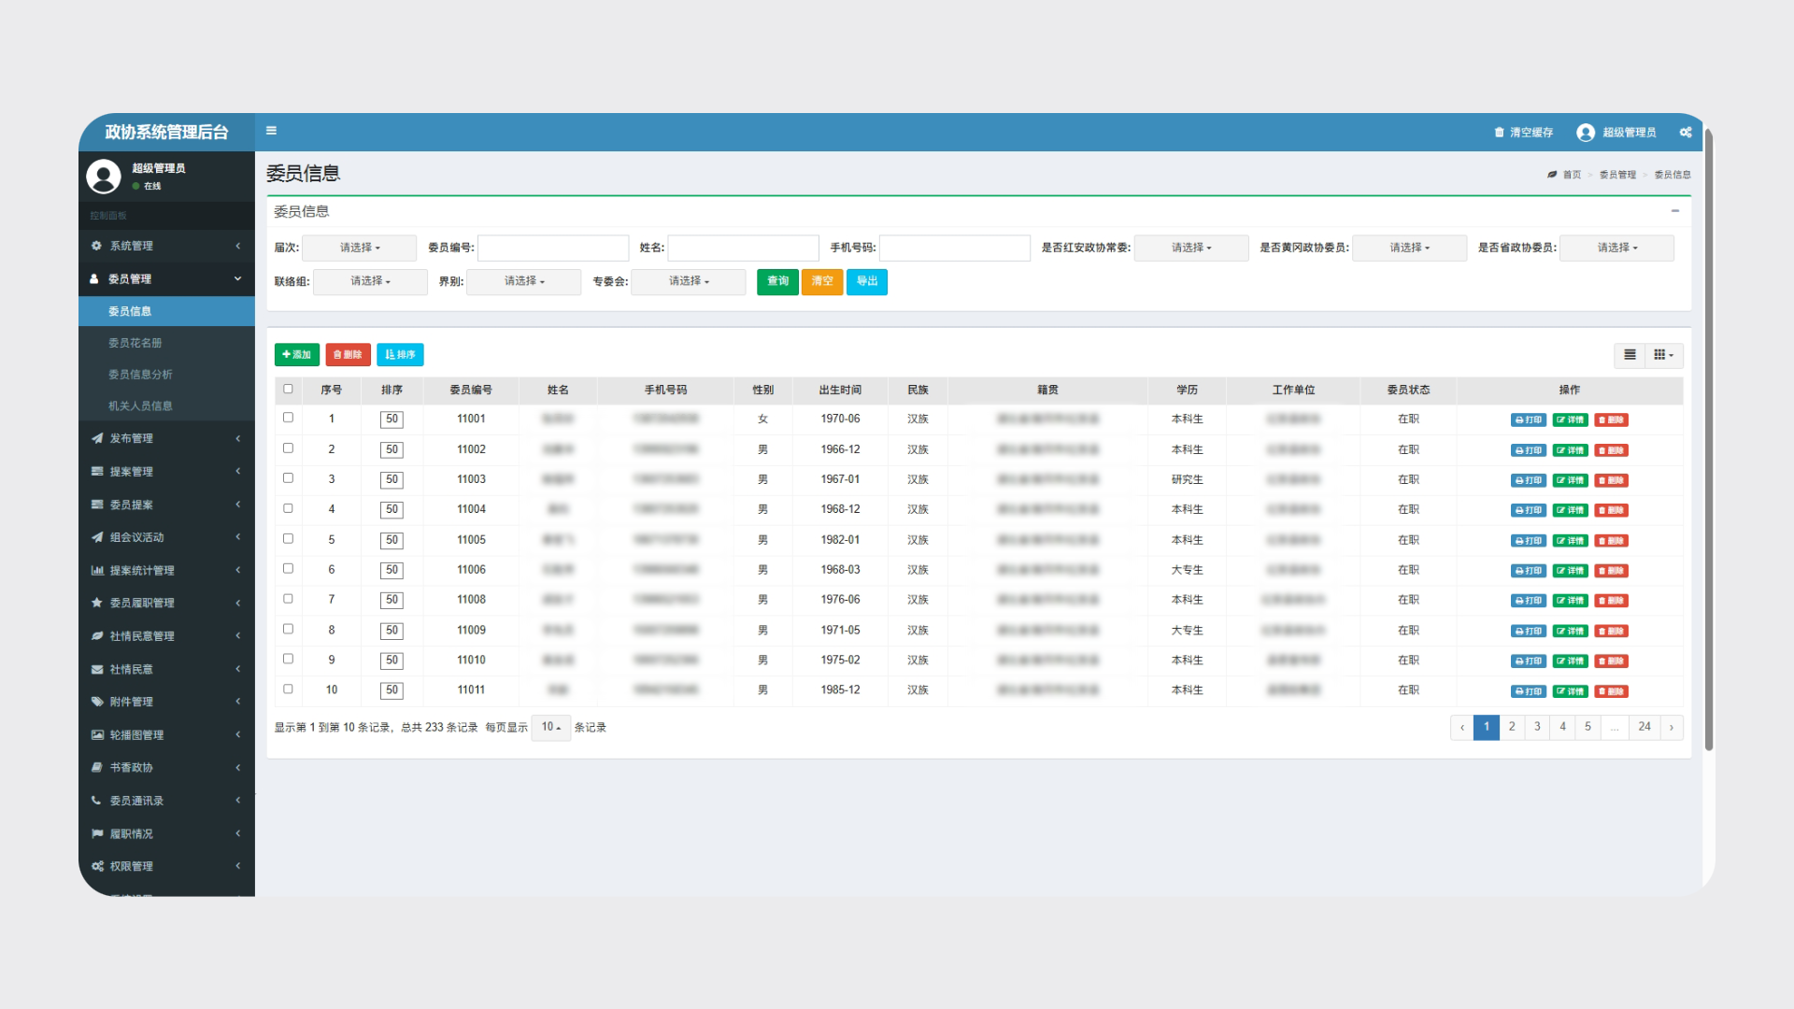The image size is (1794, 1009).
Task: Click the 委员通讯录 phone icon
Action: coord(97,801)
